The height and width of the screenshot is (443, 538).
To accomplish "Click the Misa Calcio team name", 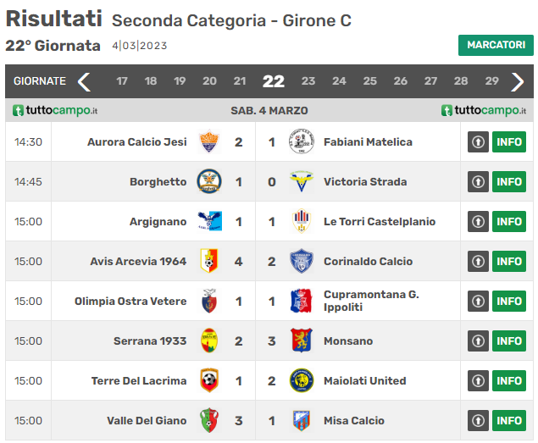I will pos(354,420).
